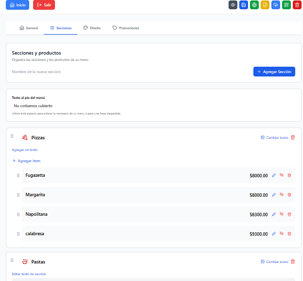Viewport: 303px width, 281px height.
Task: Switch to the Diseño tab
Action: [92, 28]
